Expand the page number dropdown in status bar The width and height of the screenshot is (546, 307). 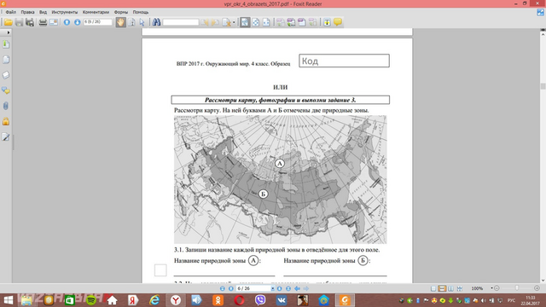click(x=272, y=288)
